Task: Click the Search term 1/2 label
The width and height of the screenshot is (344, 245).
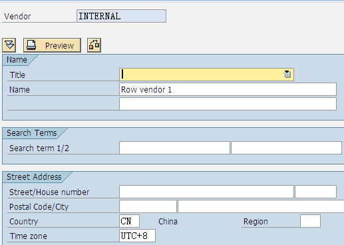Action: click(39, 148)
